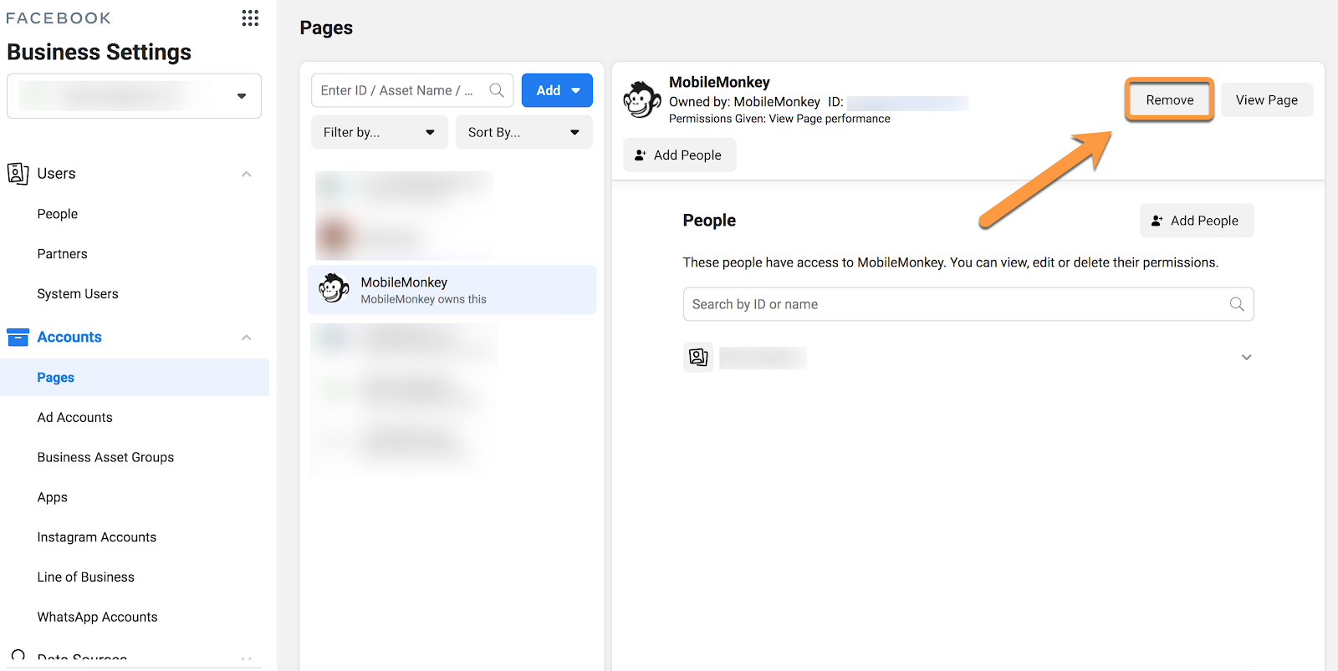Viewport: 1338px width, 671px height.
Task: Open People in the sidebar
Action: (x=58, y=214)
